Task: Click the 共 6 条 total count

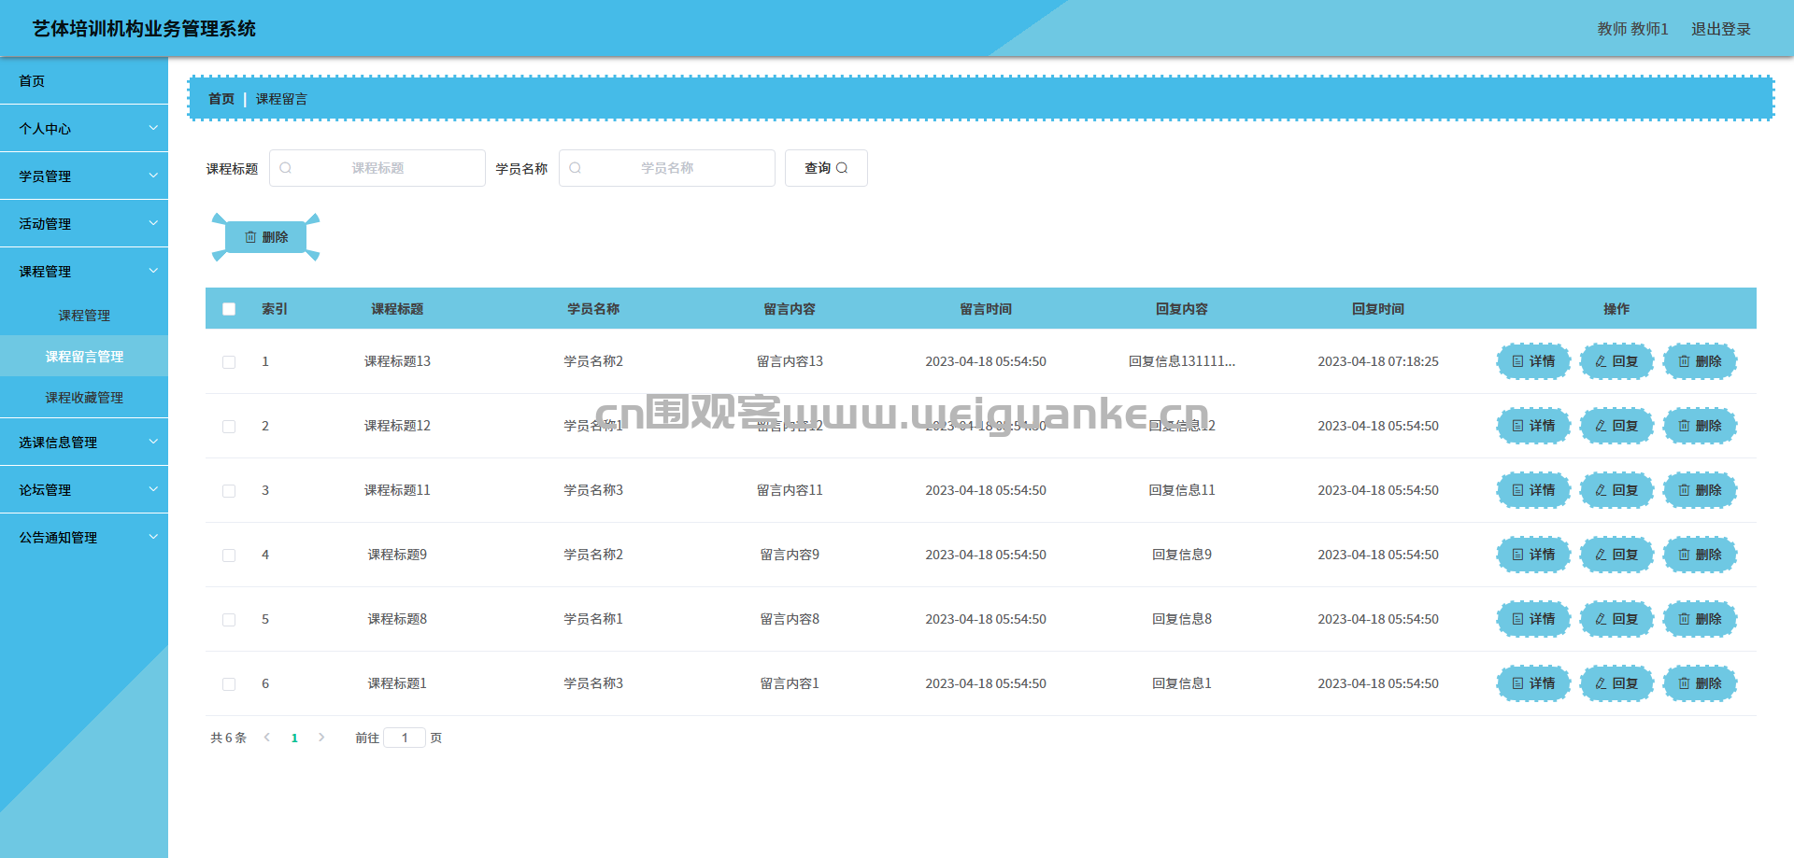Action: coord(229,738)
